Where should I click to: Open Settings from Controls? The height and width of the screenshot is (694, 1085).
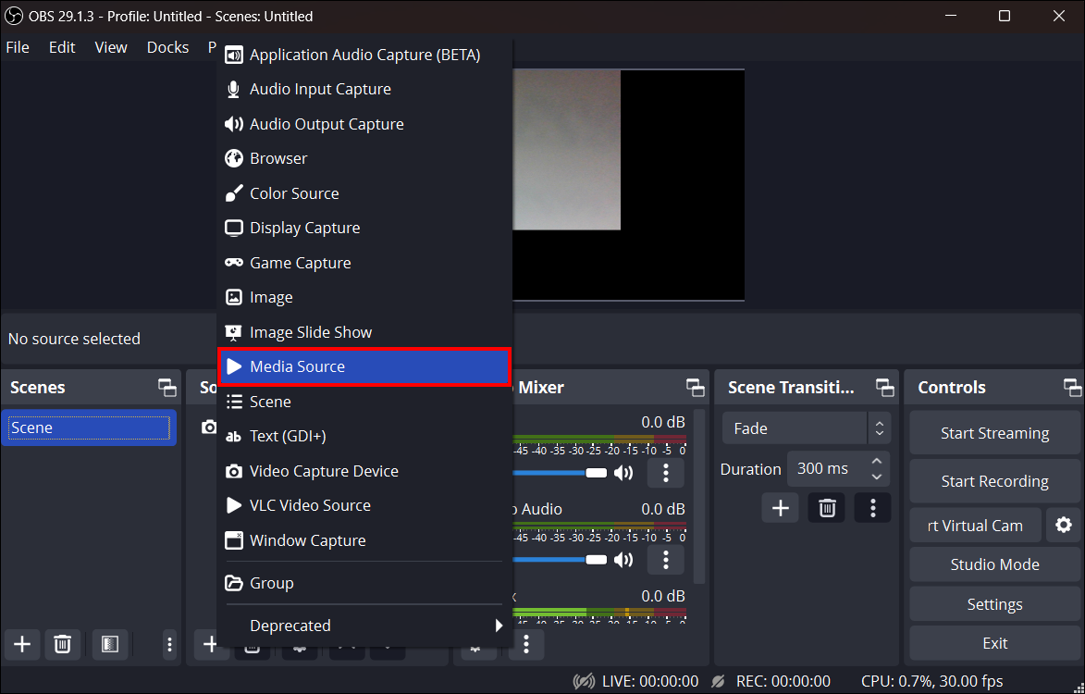994,604
